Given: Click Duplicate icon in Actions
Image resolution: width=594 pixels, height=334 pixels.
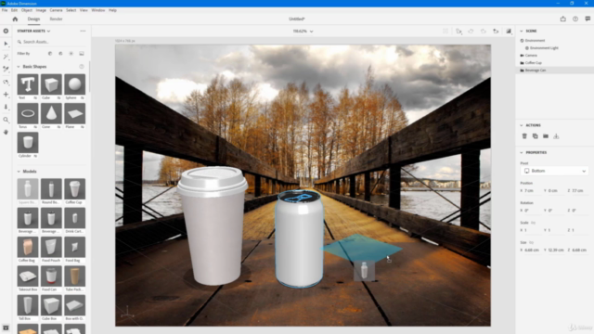Looking at the screenshot, I should [x=535, y=136].
